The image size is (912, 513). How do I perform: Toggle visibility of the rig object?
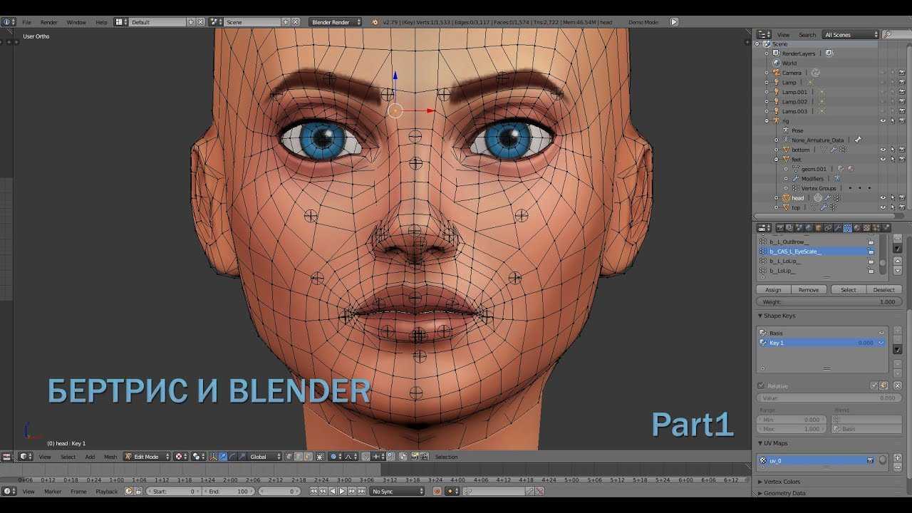coord(883,121)
